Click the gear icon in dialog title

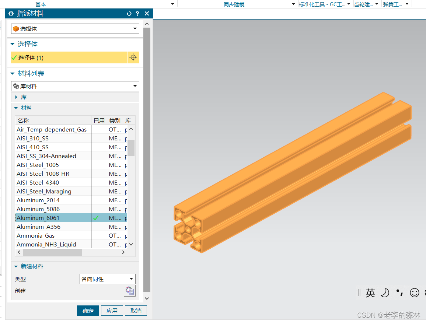[x=11, y=14]
